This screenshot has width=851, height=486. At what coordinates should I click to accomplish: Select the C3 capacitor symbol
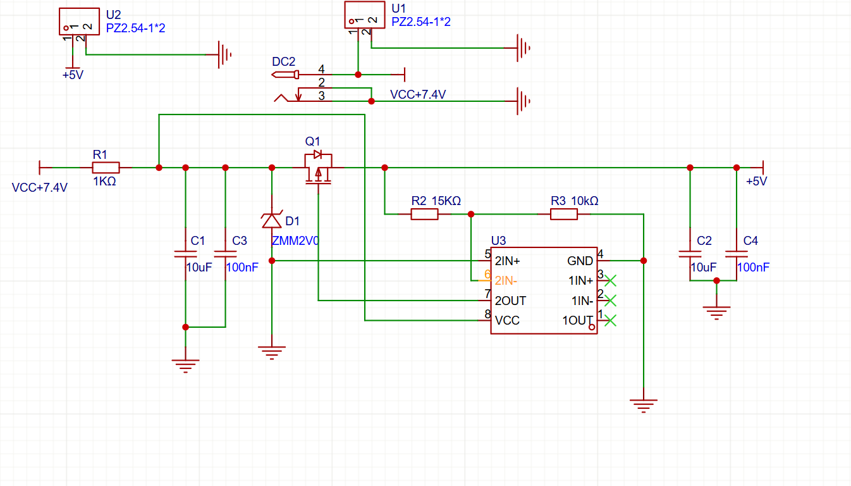pyautogui.click(x=225, y=254)
